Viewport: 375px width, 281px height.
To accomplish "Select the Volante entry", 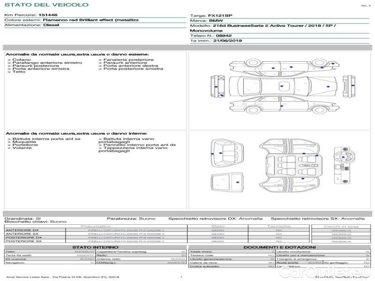I will (20, 148).
